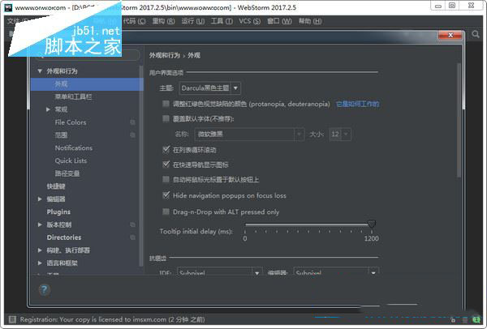Click the settings content vertical scrollbar
The width and height of the screenshot is (487, 329).
459,120
